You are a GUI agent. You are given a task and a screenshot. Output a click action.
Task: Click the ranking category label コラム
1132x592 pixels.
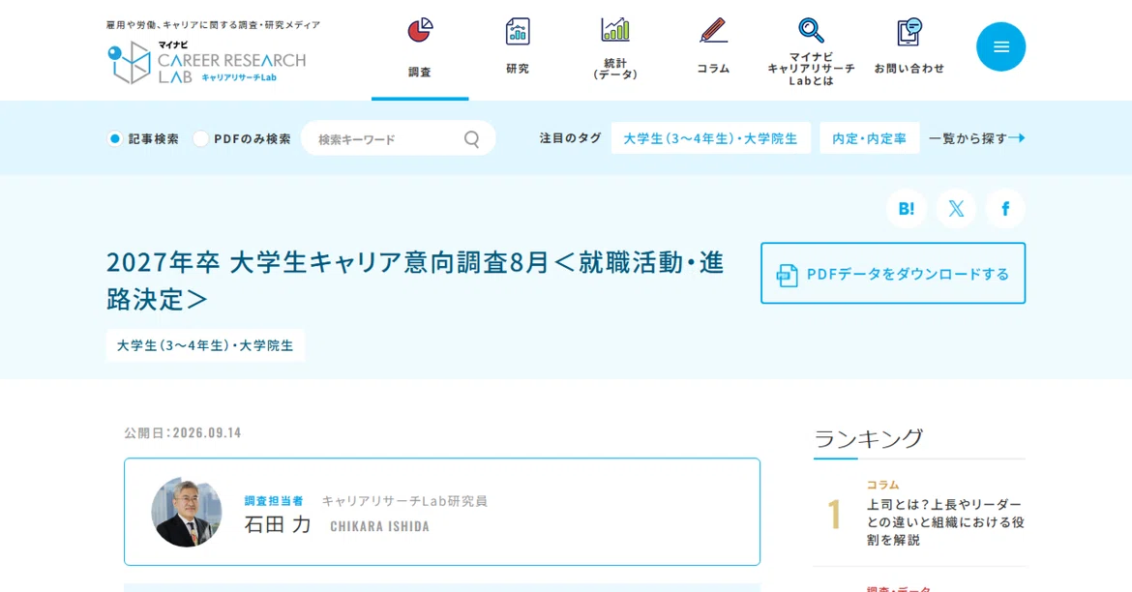point(883,485)
